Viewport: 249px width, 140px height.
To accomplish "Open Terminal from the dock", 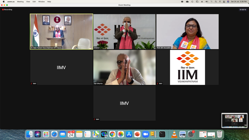I will [162, 134].
